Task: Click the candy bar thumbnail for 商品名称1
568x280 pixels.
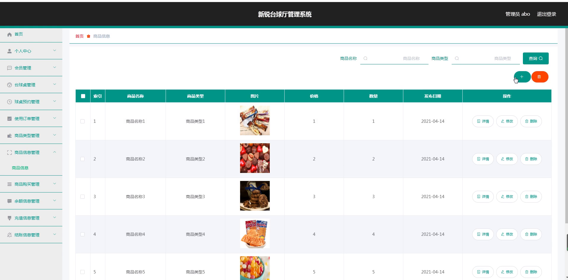Action: [255, 120]
